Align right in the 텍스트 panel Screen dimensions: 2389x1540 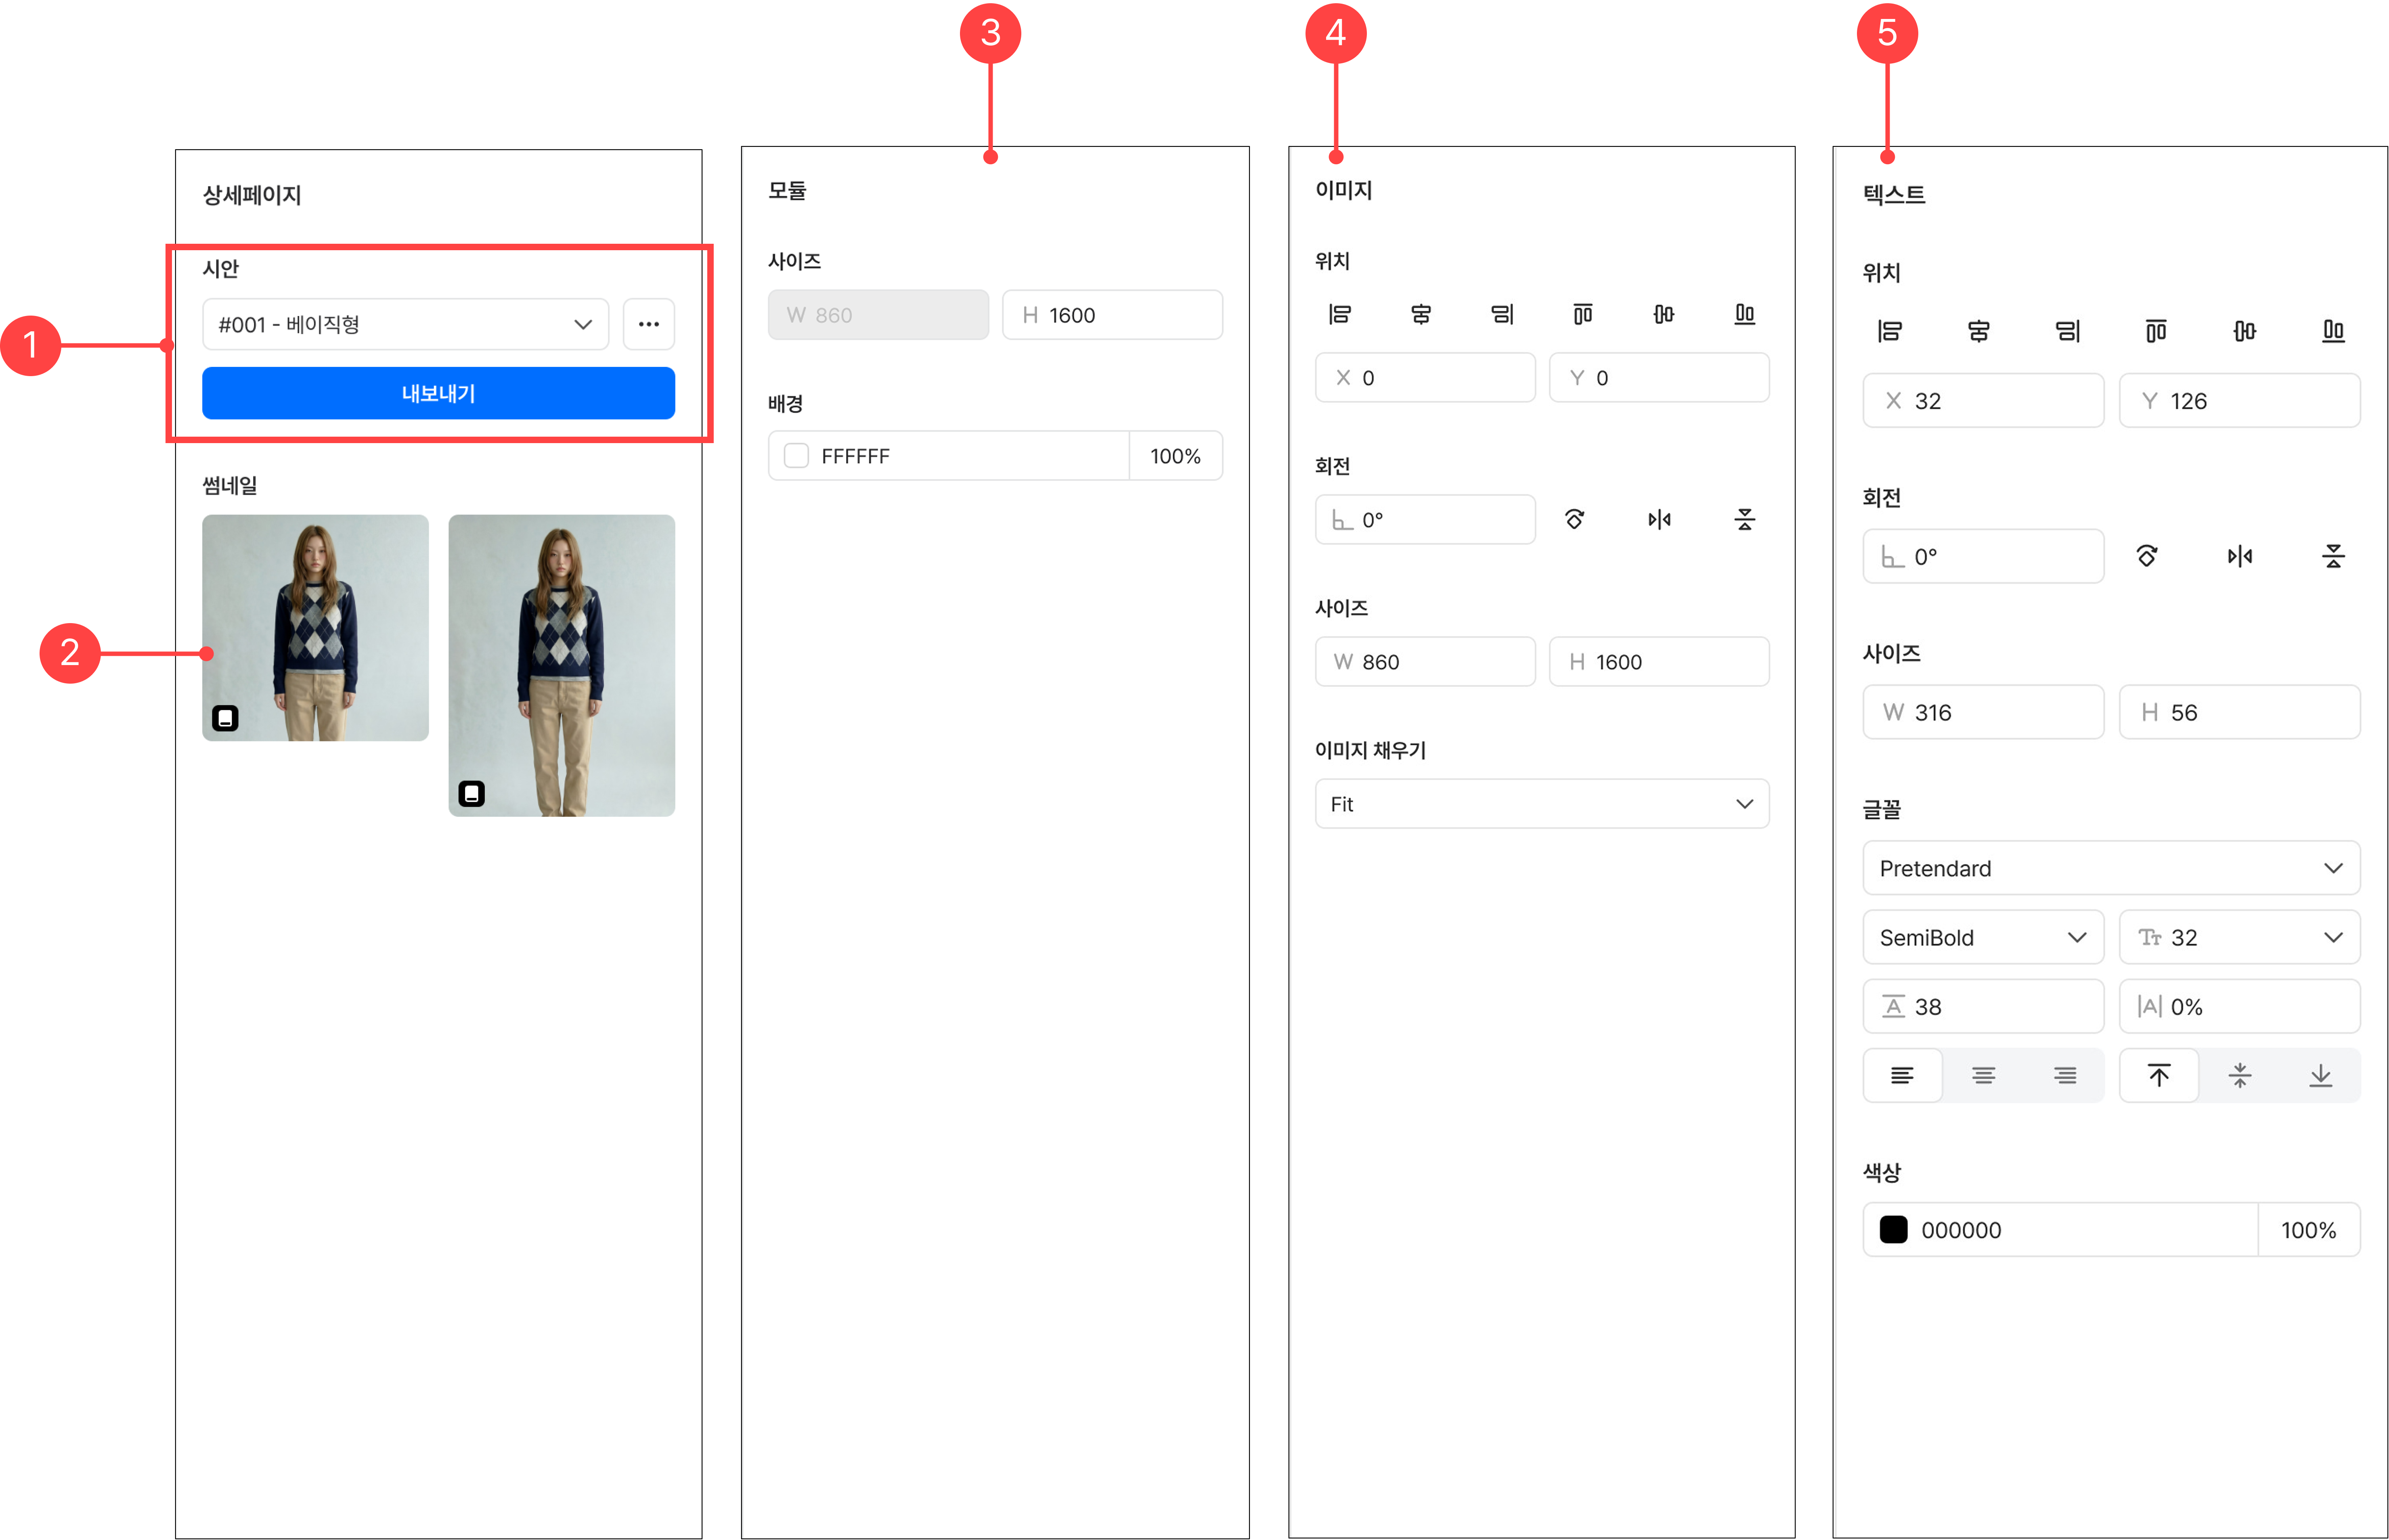[2068, 331]
